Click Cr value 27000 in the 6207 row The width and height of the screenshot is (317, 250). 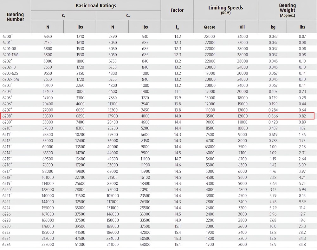click(x=48, y=110)
